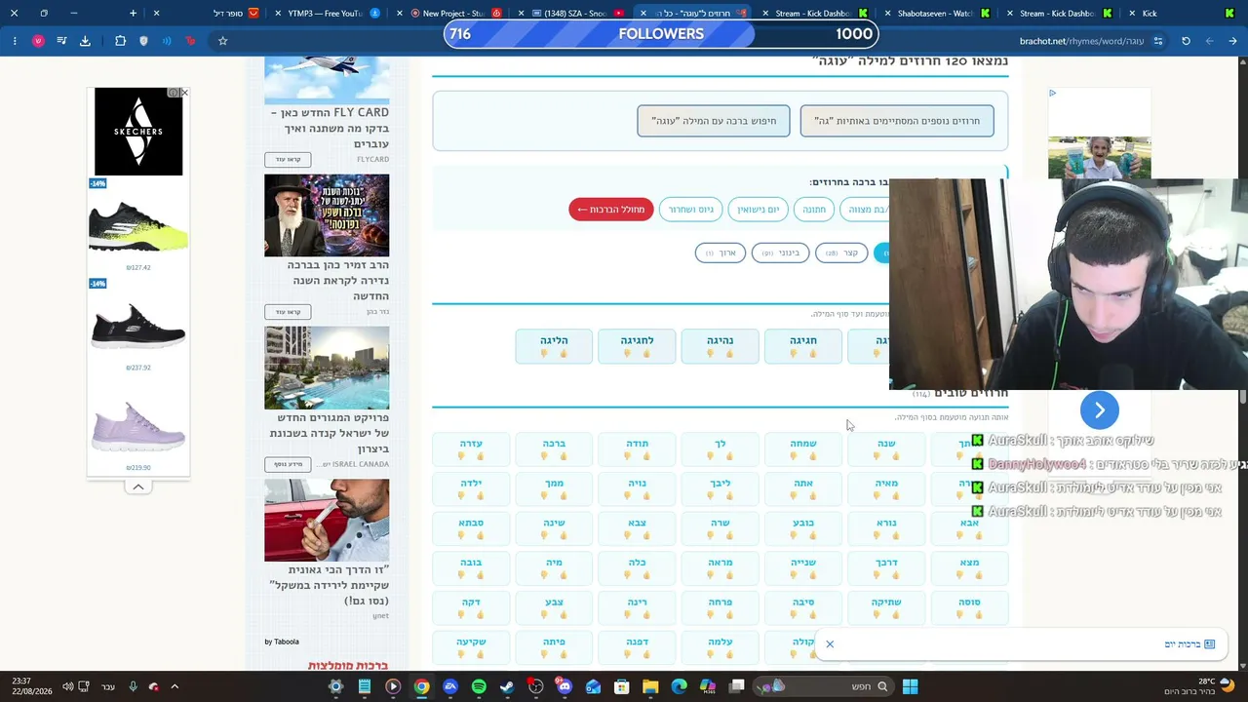Select the יום נישואין greeting category
1248x702 pixels.
tap(758, 210)
